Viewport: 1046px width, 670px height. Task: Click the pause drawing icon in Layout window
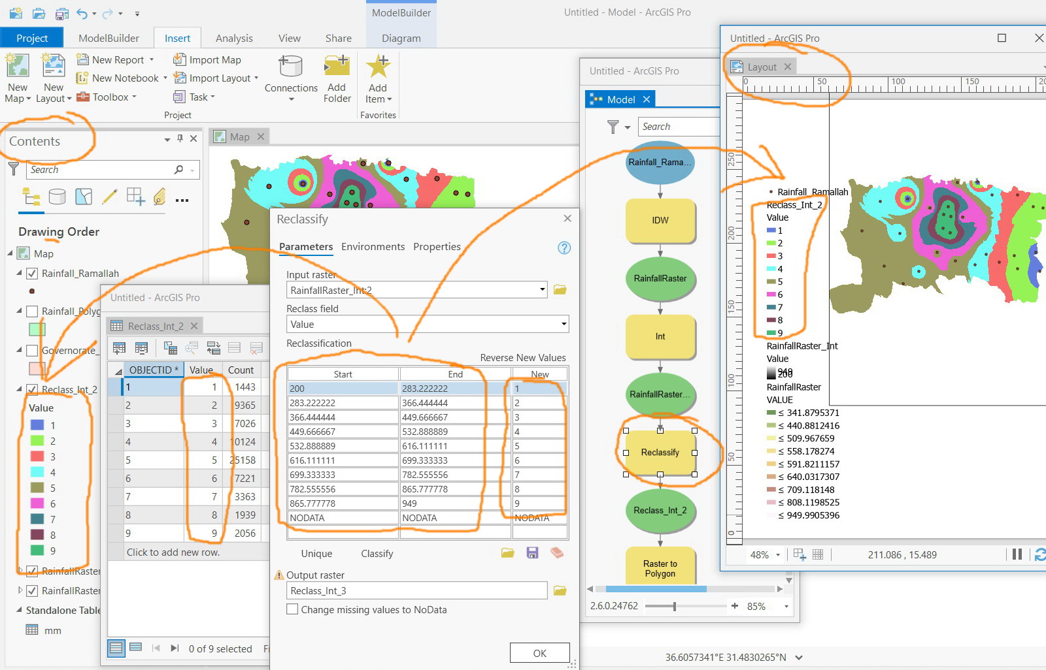pyautogui.click(x=1017, y=554)
